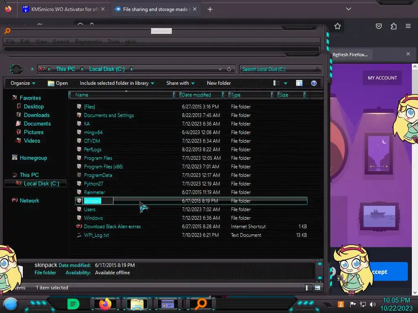Refresh the address bar location
The height and width of the screenshot is (313, 418).
coord(229,69)
